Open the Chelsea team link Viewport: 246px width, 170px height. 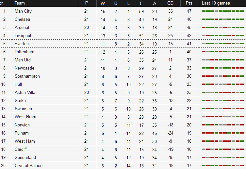(x=22, y=20)
